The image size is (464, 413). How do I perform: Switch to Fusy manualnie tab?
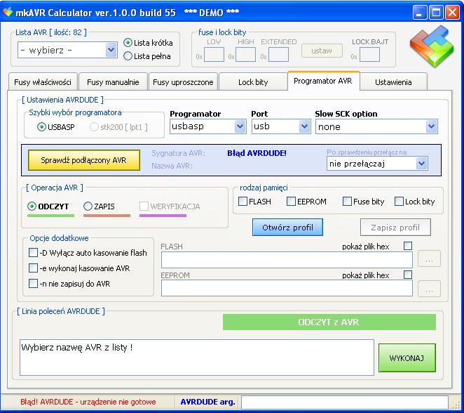113,82
